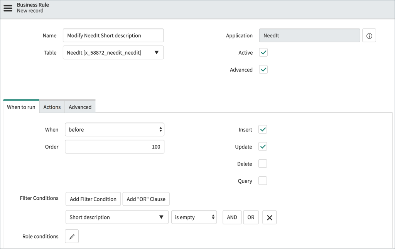395x249 pixels.
Task: Enable the Delete checkbox
Action: pos(263,164)
